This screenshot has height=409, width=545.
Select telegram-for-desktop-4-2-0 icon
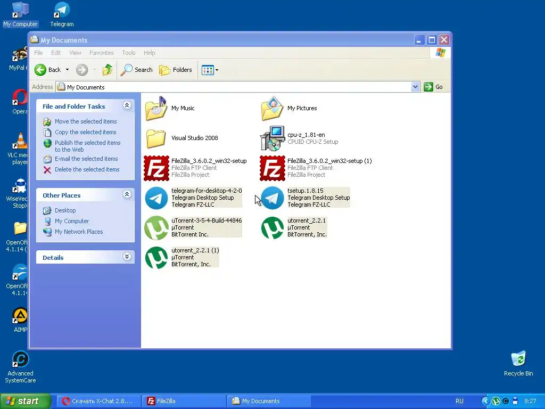pos(156,198)
